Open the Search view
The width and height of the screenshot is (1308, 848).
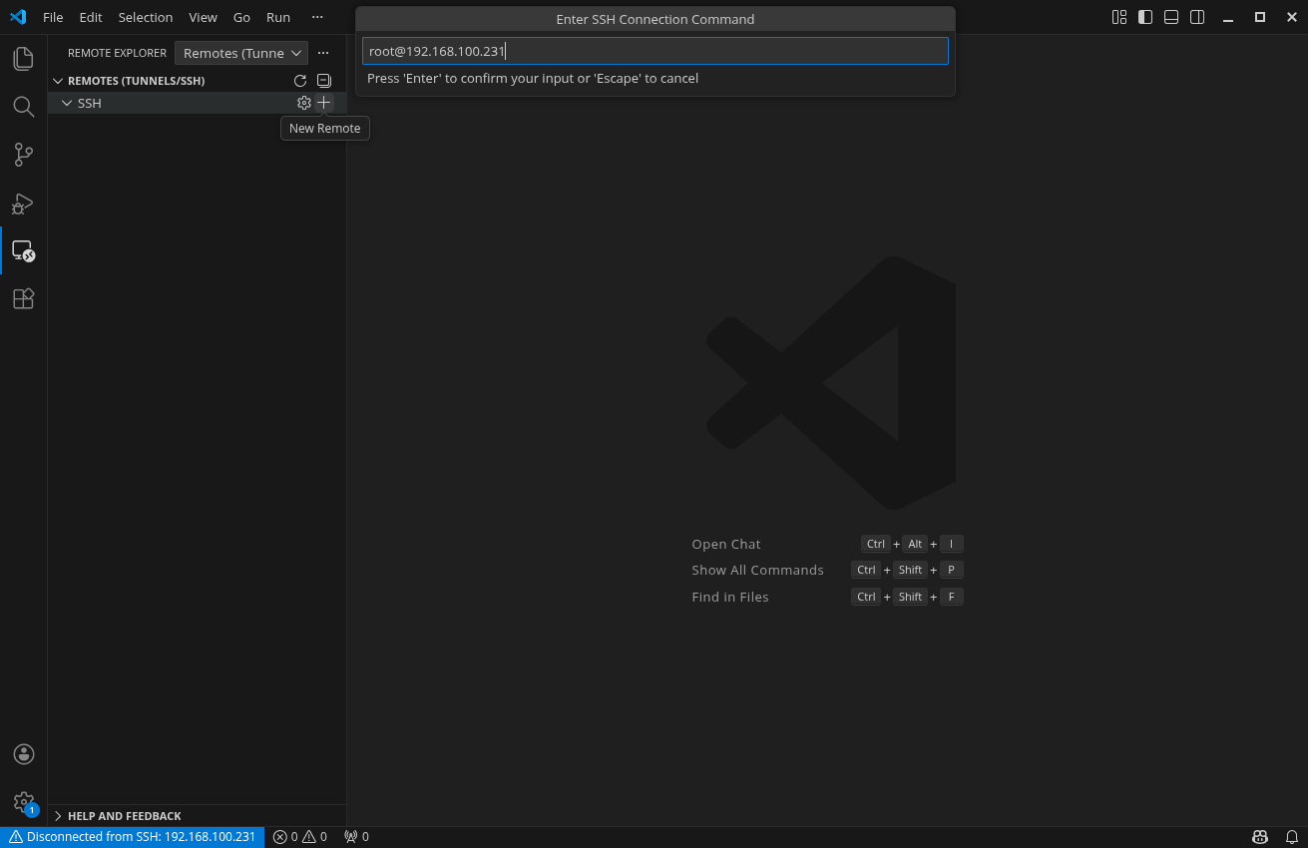pyautogui.click(x=23, y=107)
